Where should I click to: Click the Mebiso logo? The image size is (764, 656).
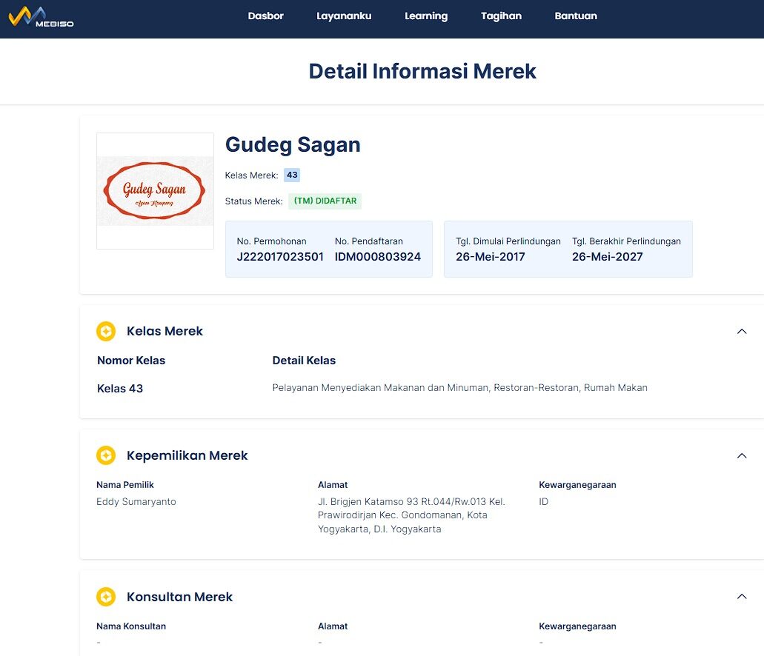click(41, 17)
